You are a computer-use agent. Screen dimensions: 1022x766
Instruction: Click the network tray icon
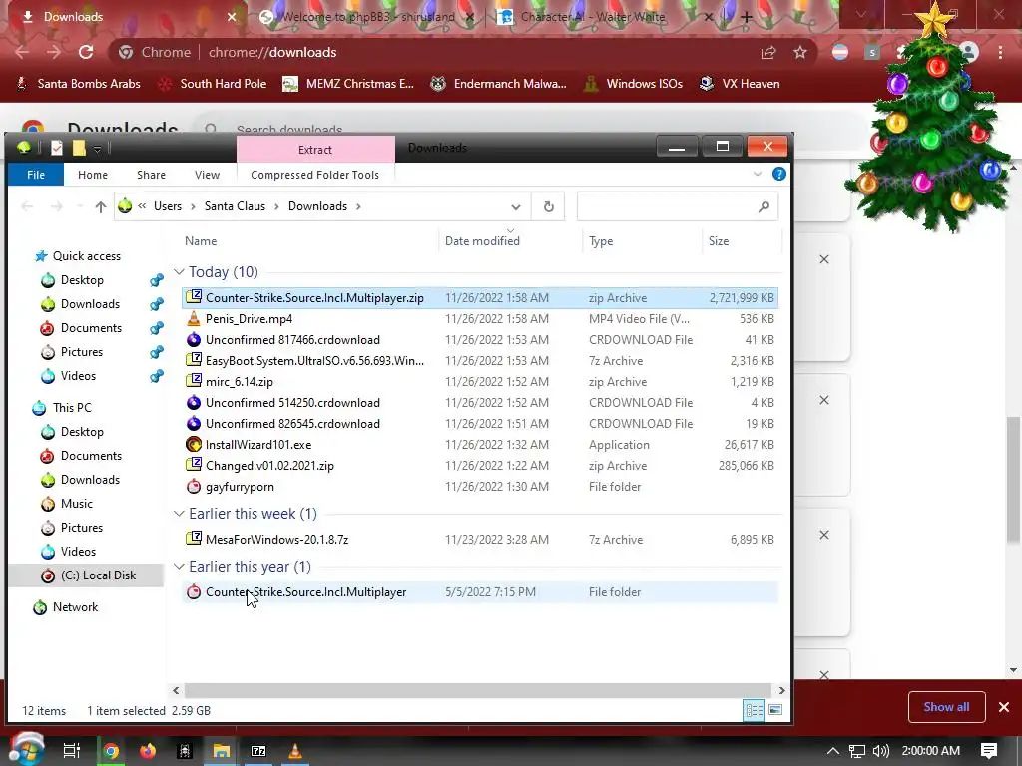[856, 751]
